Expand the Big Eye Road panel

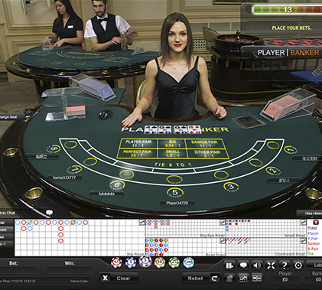[223, 222]
